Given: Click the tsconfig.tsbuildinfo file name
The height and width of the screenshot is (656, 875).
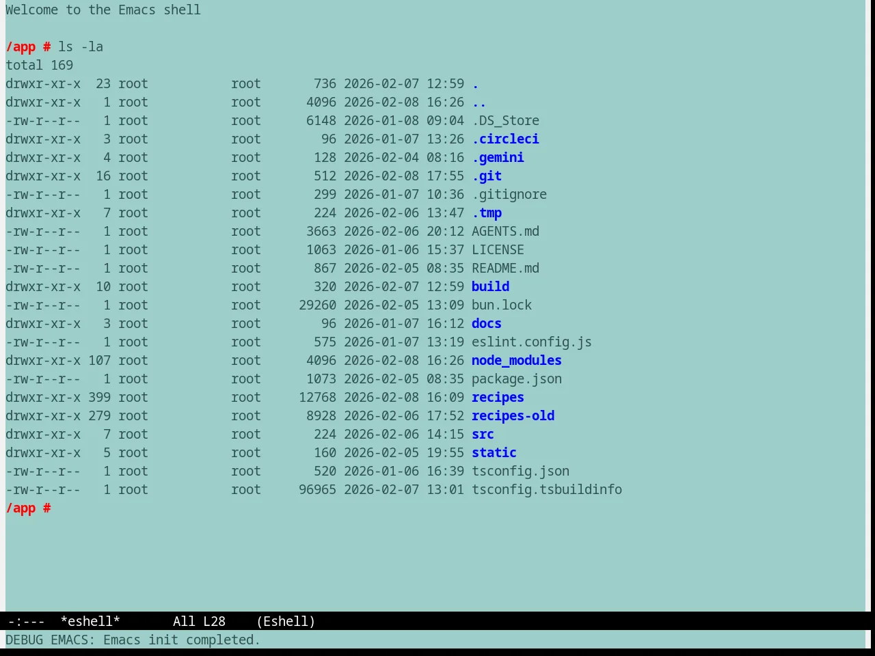Looking at the screenshot, I should click(x=547, y=490).
